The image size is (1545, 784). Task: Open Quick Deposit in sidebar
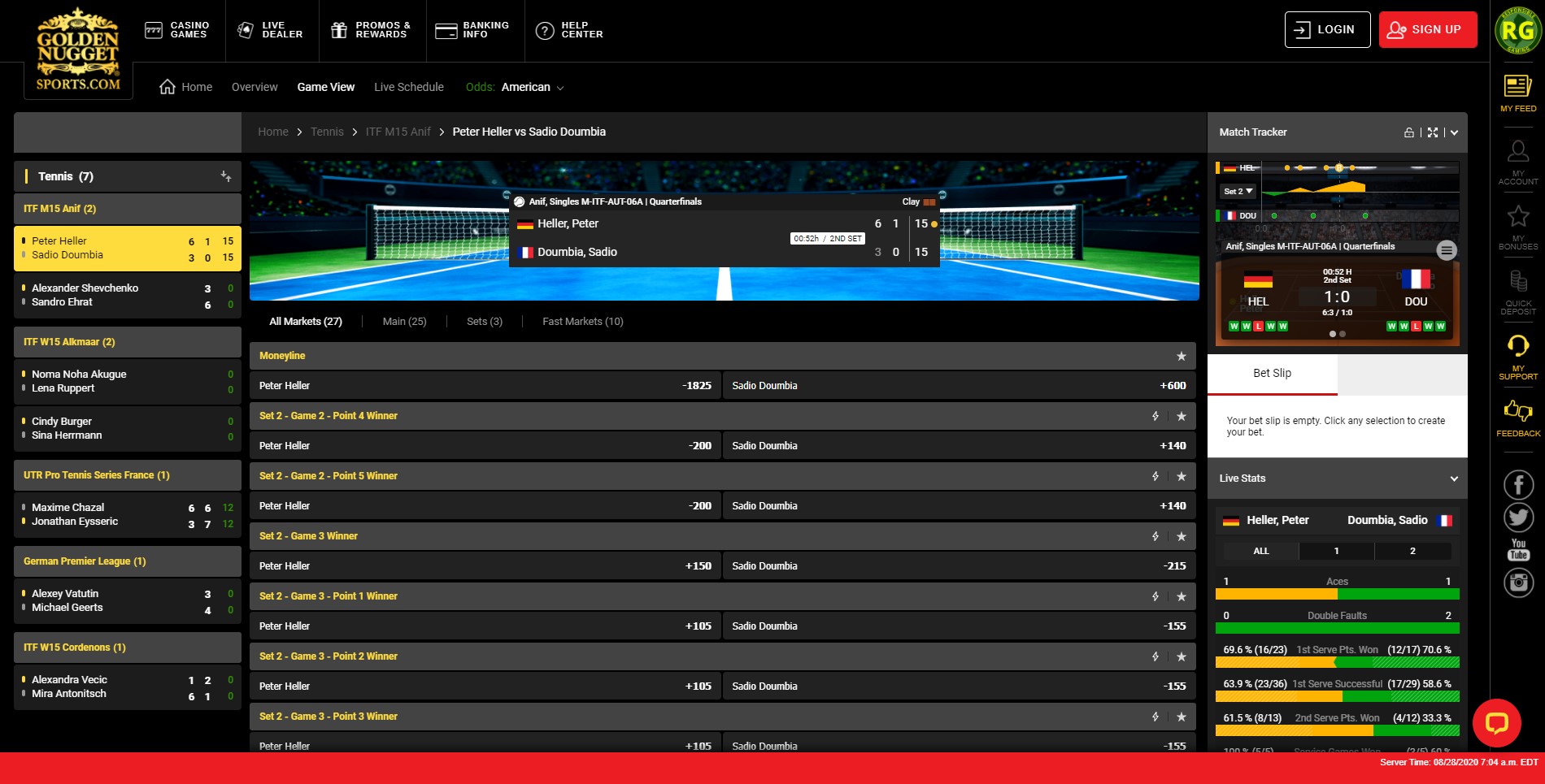1518,292
